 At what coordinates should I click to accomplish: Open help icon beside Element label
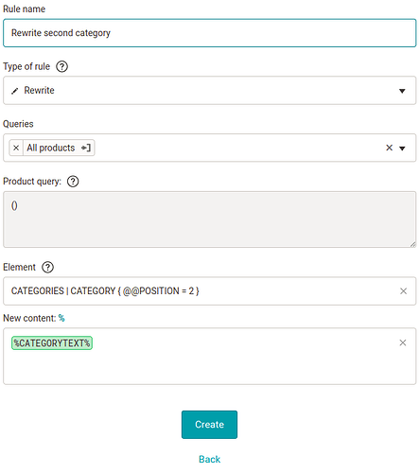click(47, 267)
